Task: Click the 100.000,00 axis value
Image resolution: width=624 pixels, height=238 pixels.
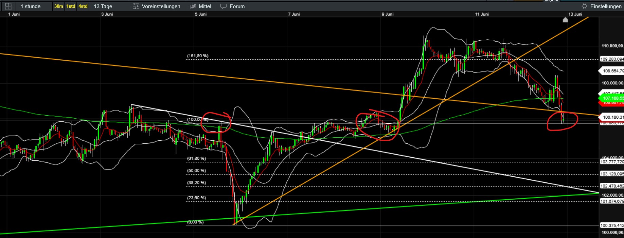Action: pos(612,233)
